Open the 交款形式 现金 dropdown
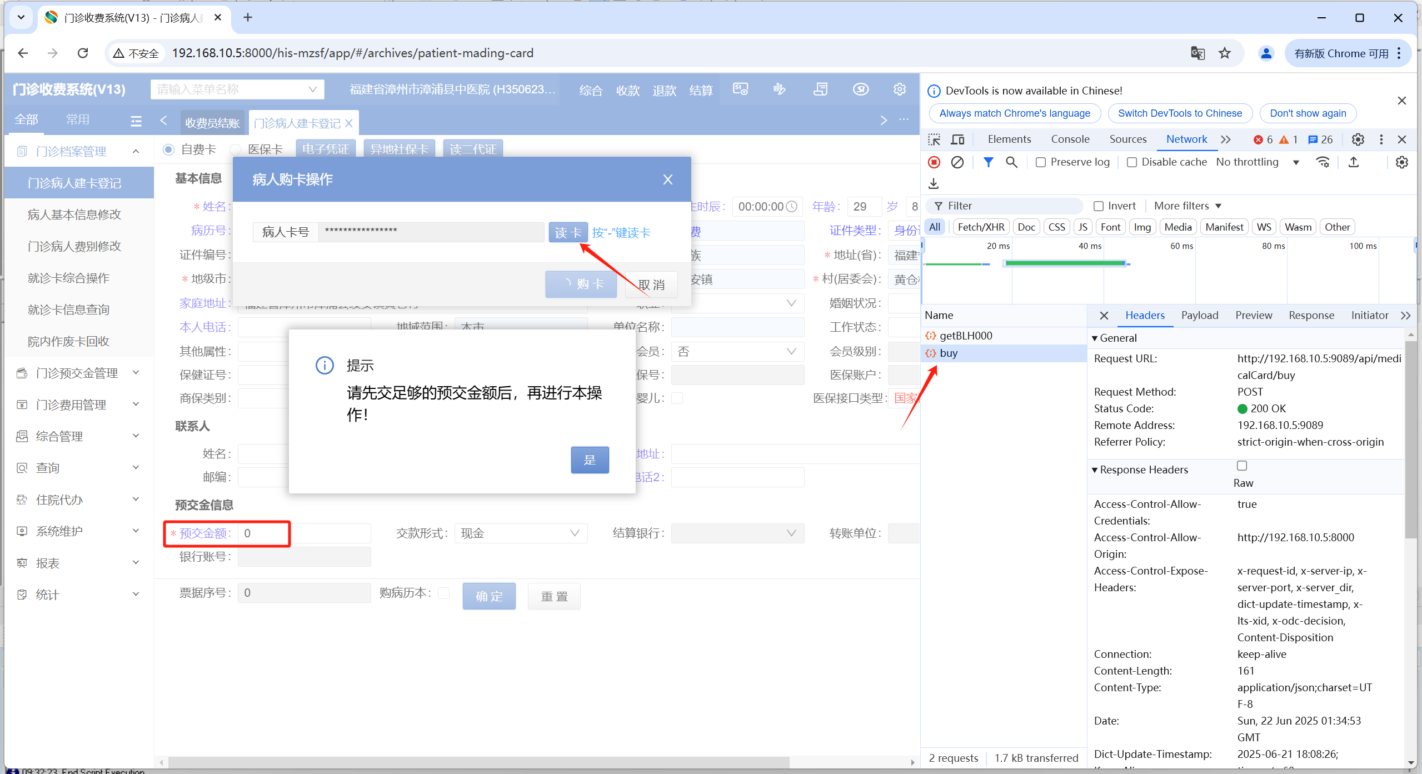The image size is (1422, 774). click(x=520, y=533)
